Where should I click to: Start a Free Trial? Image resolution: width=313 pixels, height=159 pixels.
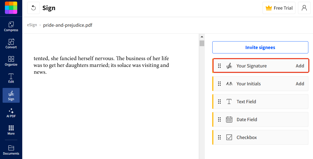279,8
